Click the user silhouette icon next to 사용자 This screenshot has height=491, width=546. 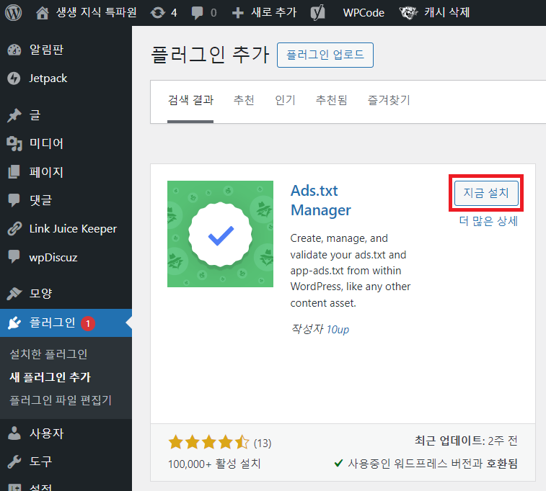click(x=14, y=433)
